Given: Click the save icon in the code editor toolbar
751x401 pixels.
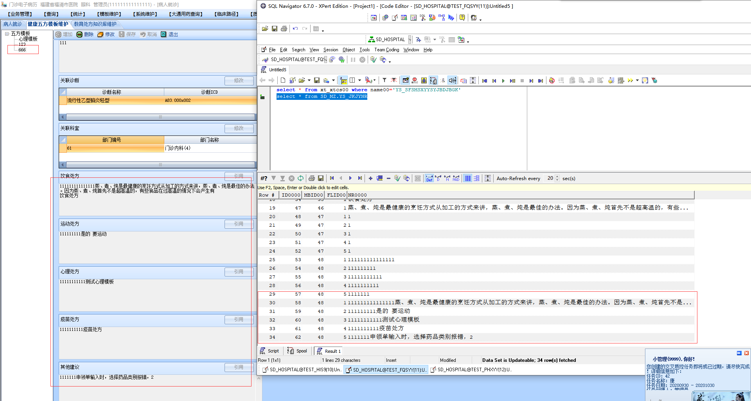Looking at the screenshot, I should click(317, 80).
